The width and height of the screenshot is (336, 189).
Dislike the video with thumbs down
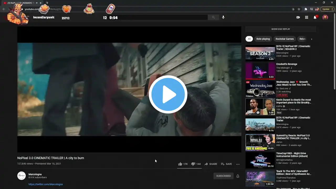(x=193, y=164)
